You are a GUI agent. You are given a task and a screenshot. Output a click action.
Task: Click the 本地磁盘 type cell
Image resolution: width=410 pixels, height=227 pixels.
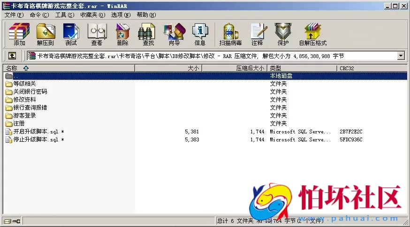pyautogui.click(x=281, y=76)
